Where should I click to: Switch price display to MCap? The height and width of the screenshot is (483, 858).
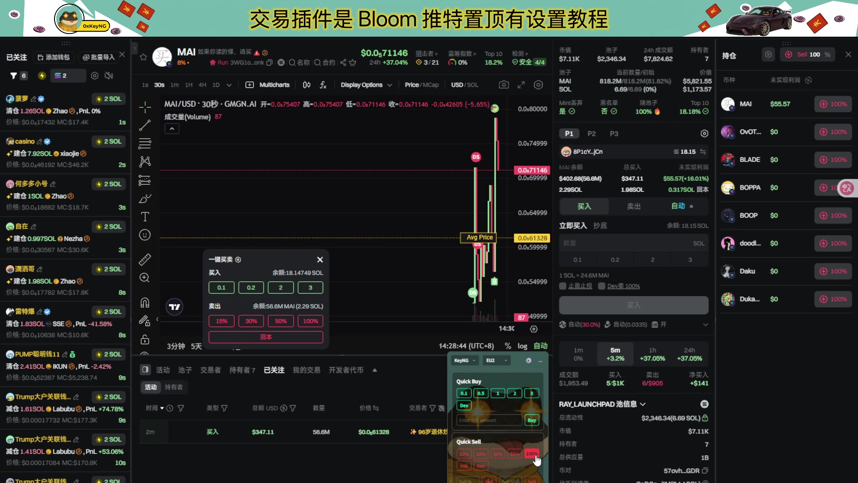(x=431, y=85)
